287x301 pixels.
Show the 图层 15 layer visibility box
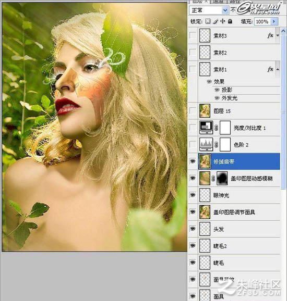pyautogui.click(x=193, y=110)
